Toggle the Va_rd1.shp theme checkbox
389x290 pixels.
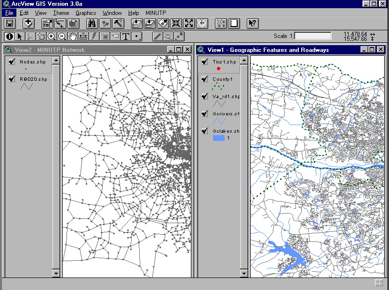click(205, 96)
